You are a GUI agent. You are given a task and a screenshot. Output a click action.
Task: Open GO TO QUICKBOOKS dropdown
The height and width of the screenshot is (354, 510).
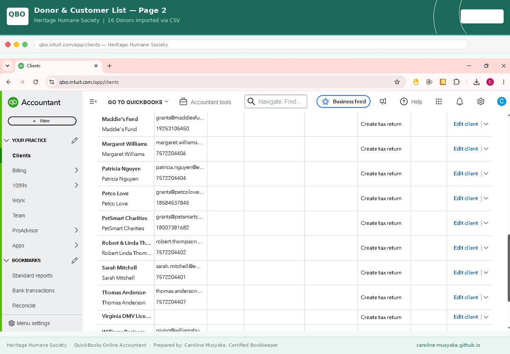click(x=138, y=102)
